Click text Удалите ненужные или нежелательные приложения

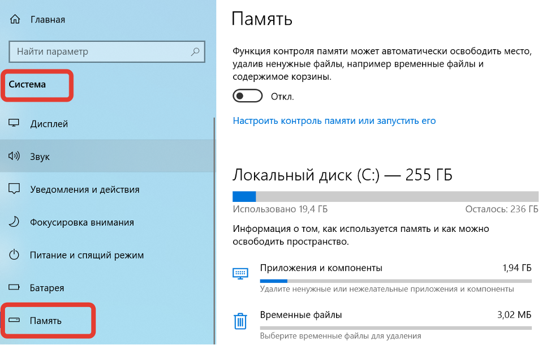click(387, 289)
